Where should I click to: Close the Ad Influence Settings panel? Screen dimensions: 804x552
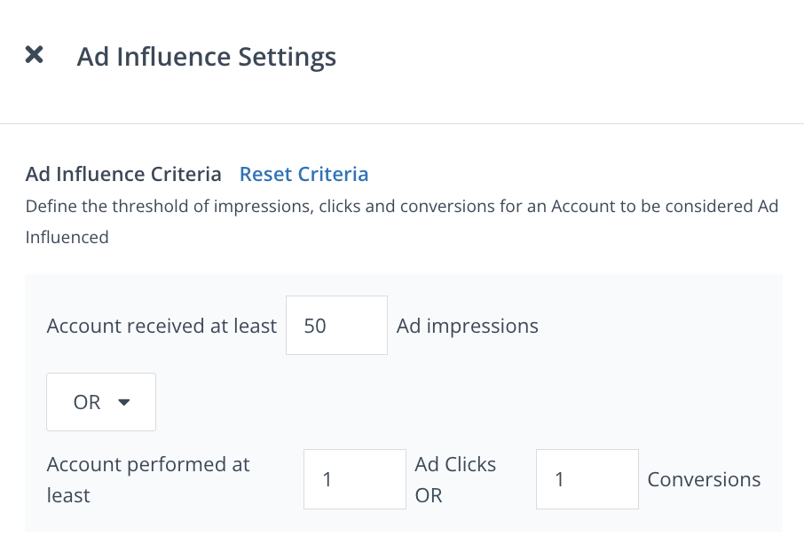(34, 55)
